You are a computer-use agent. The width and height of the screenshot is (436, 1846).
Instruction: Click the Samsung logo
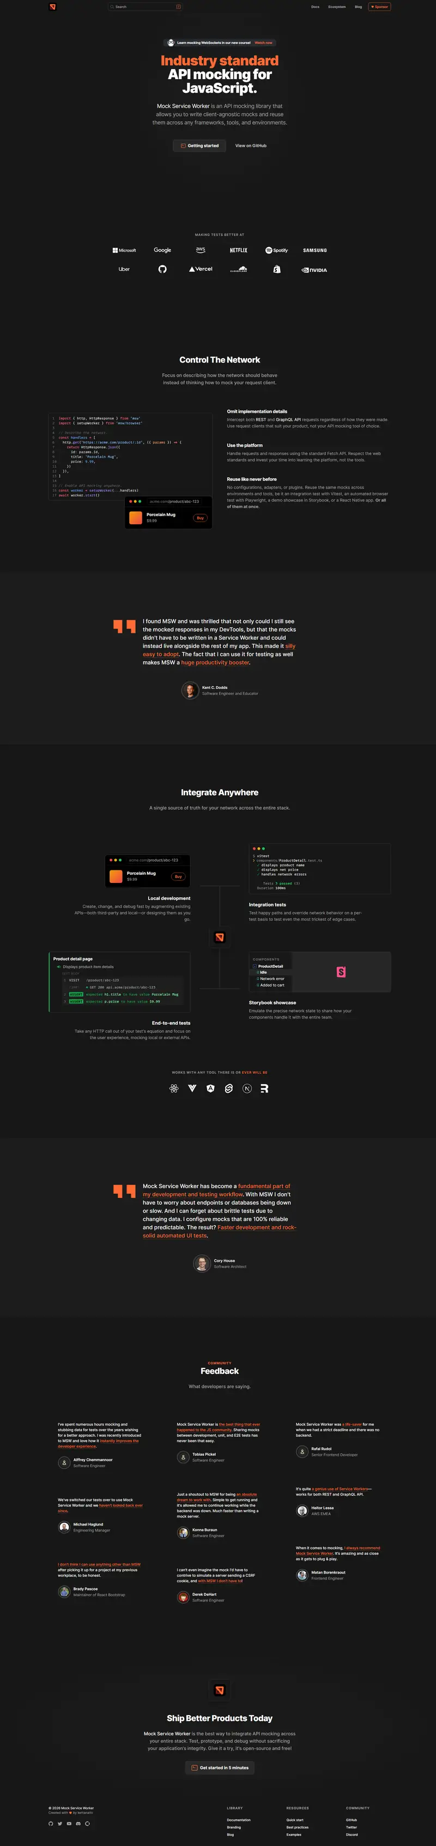point(315,250)
